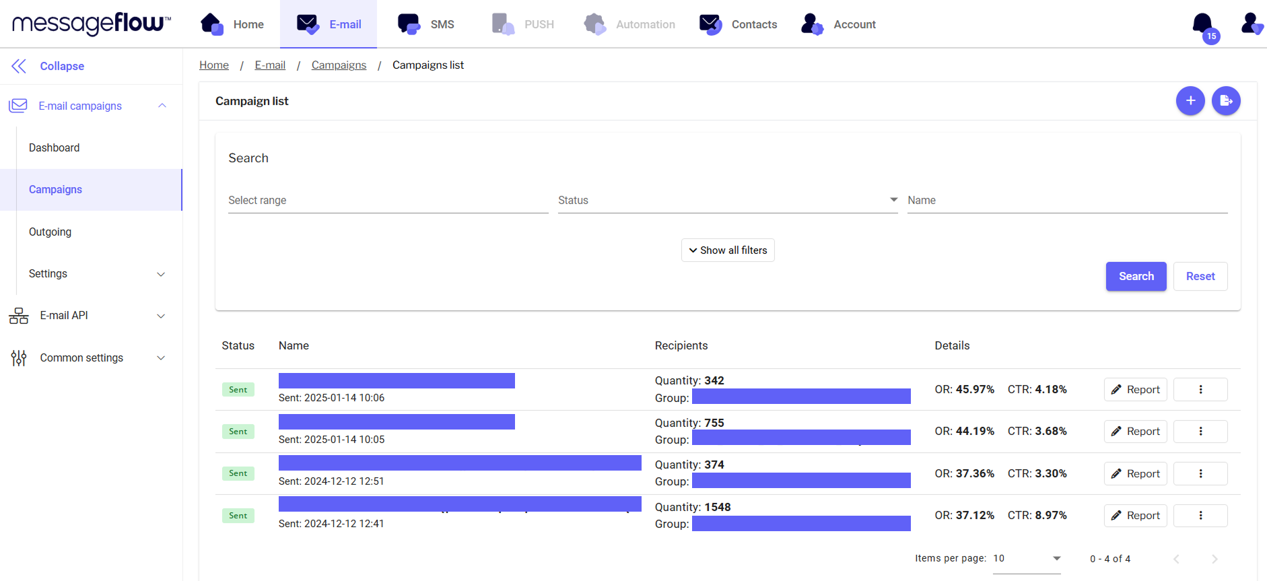Click the export campaigns icon button
The width and height of the screenshot is (1267, 581).
[1226, 101]
